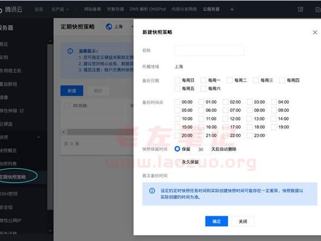
Task: Check the 03:00 backup time
Action: tap(249, 102)
